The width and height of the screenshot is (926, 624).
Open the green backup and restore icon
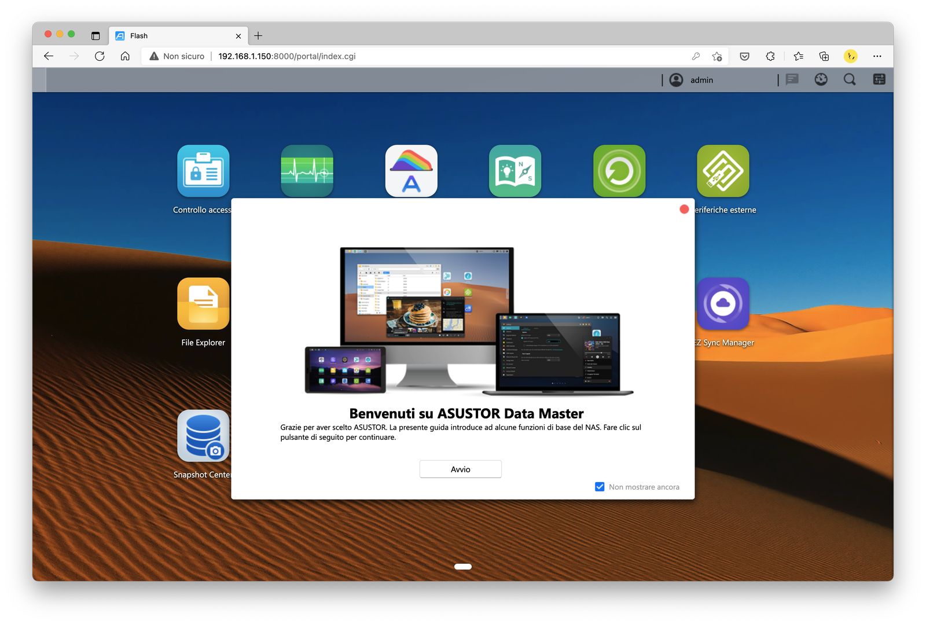[619, 171]
